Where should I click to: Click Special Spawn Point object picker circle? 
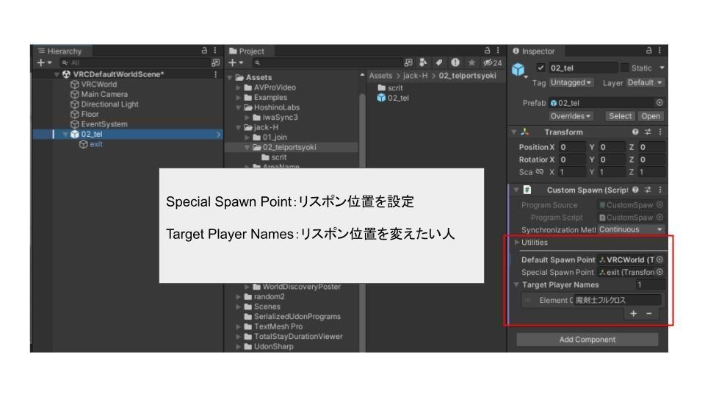pyautogui.click(x=659, y=272)
